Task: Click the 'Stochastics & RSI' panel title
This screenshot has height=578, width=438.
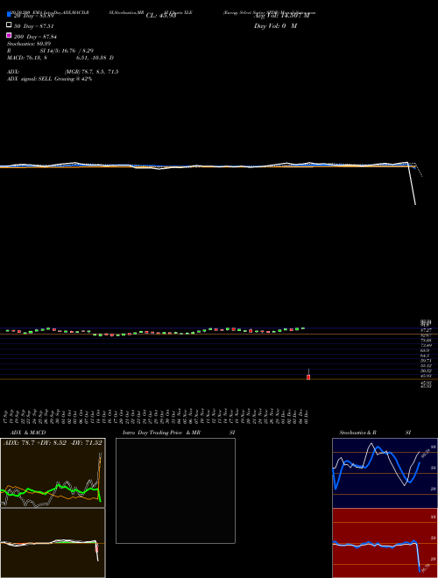Action: pyautogui.click(x=375, y=433)
